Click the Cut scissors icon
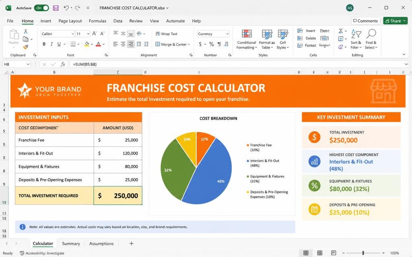 pos(25,31)
